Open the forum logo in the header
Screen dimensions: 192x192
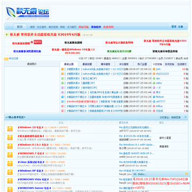(x=28, y=13)
